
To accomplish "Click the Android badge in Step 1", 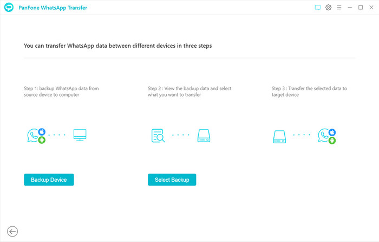I will point(42,140).
